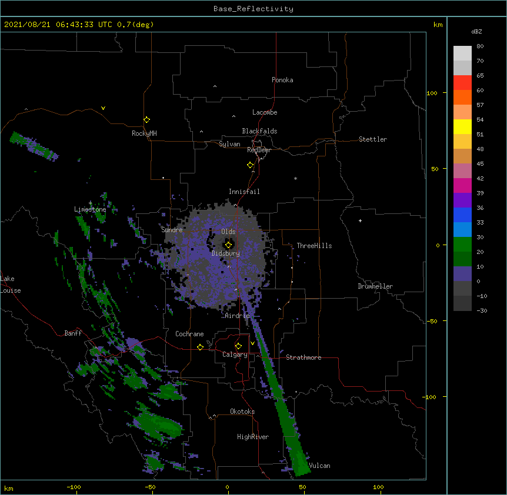Click the RedDeer city label
The width and height of the screenshot is (507, 495).
pos(259,150)
